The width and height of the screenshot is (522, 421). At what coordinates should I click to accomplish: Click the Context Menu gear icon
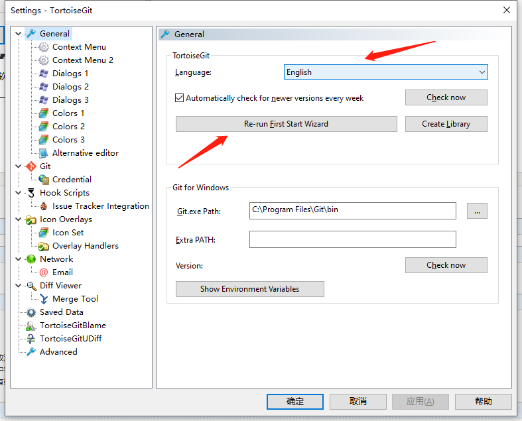coord(44,47)
